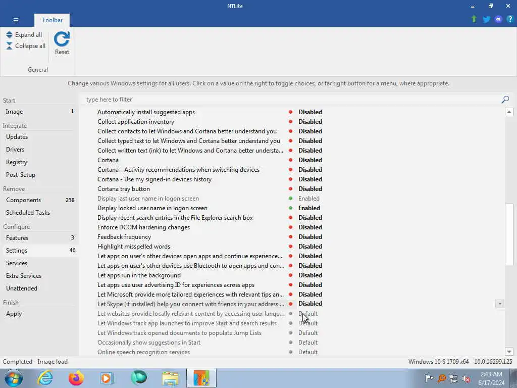
Task: Click the Collapse all icon
Action: tap(9, 46)
